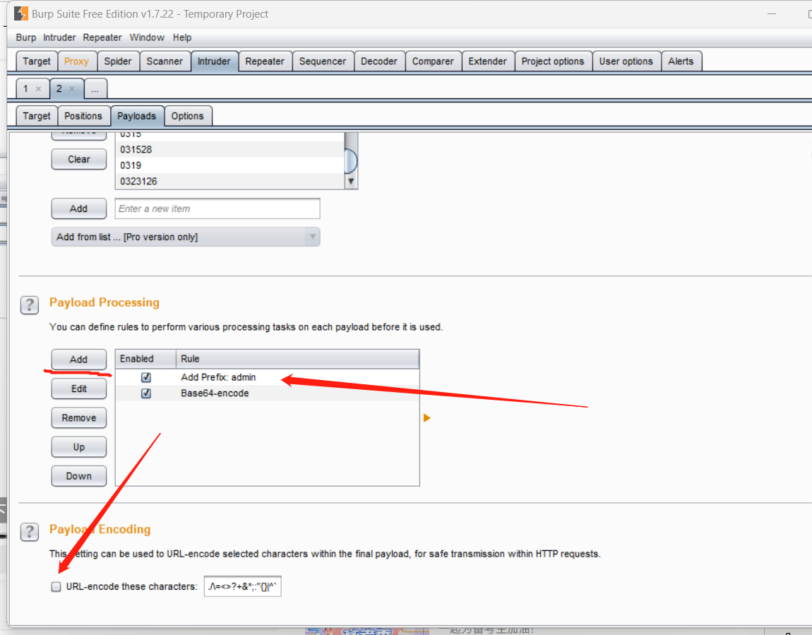The image size is (812, 635).
Task: Switch to the Repeater tab
Action: (x=265, y=61)
